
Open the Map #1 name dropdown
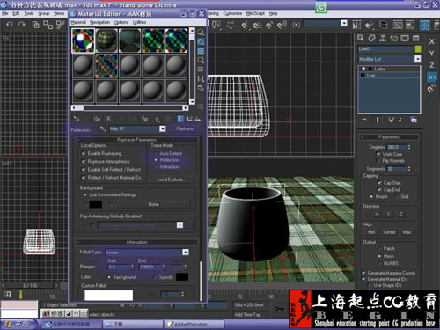(x=163, y=128)
